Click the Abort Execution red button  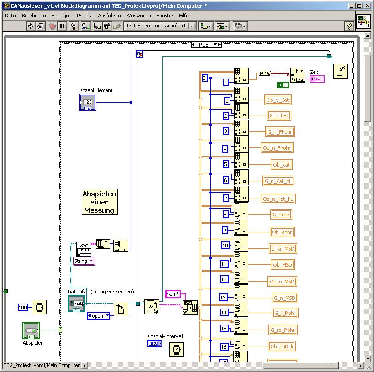pos(52,26)
